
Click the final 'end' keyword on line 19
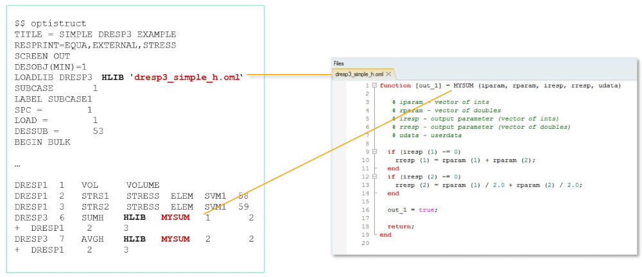pos(385,235)
